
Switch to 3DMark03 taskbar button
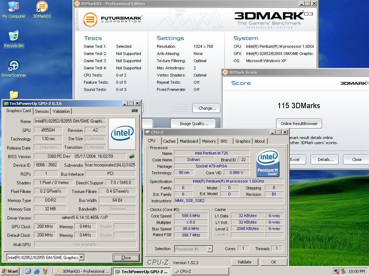(x=83, y=271)
